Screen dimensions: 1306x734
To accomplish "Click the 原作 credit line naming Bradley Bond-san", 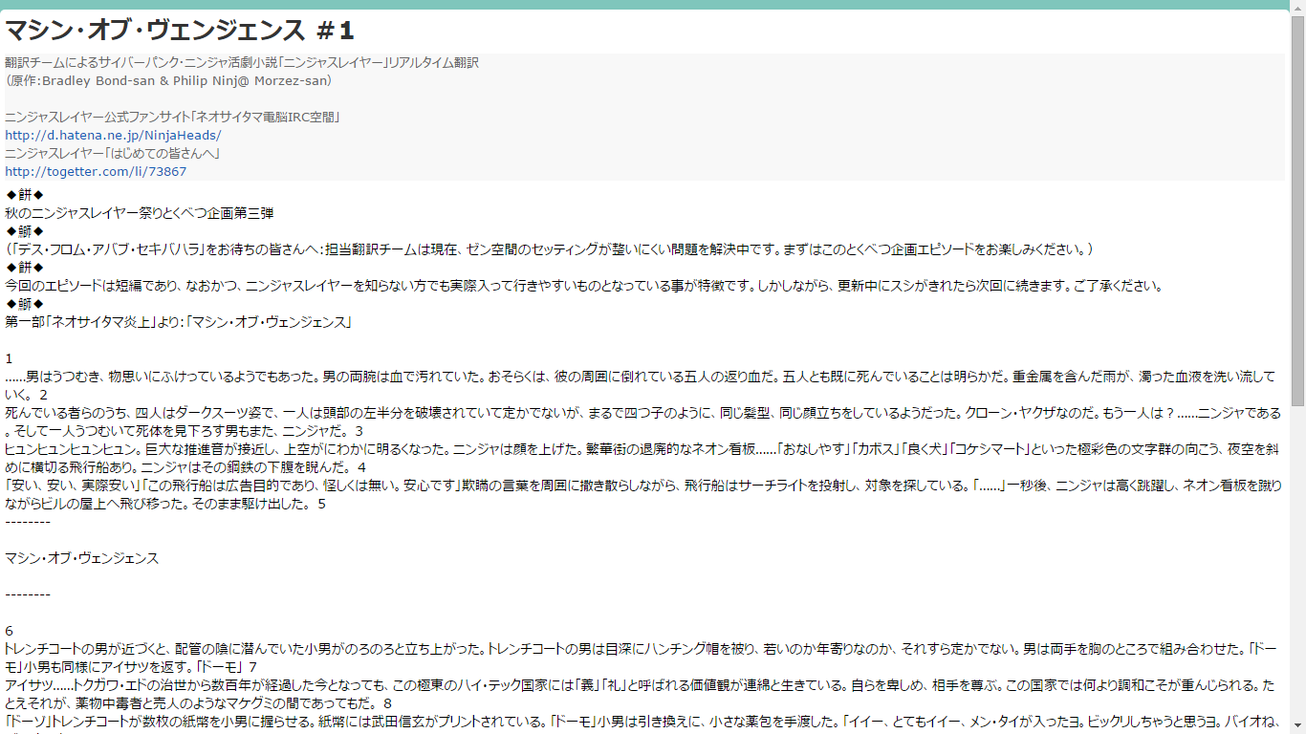I will tap(167, 80).
